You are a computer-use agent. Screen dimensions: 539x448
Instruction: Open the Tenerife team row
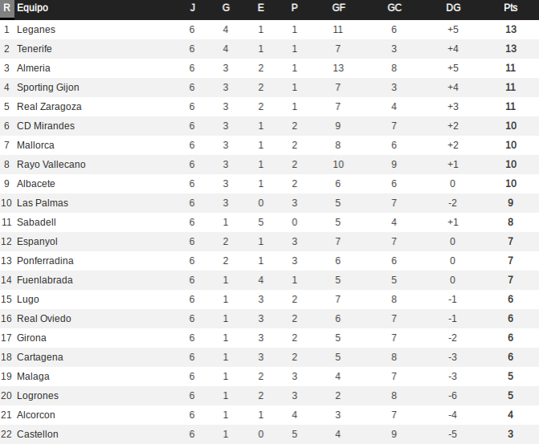tap(270, 49)
